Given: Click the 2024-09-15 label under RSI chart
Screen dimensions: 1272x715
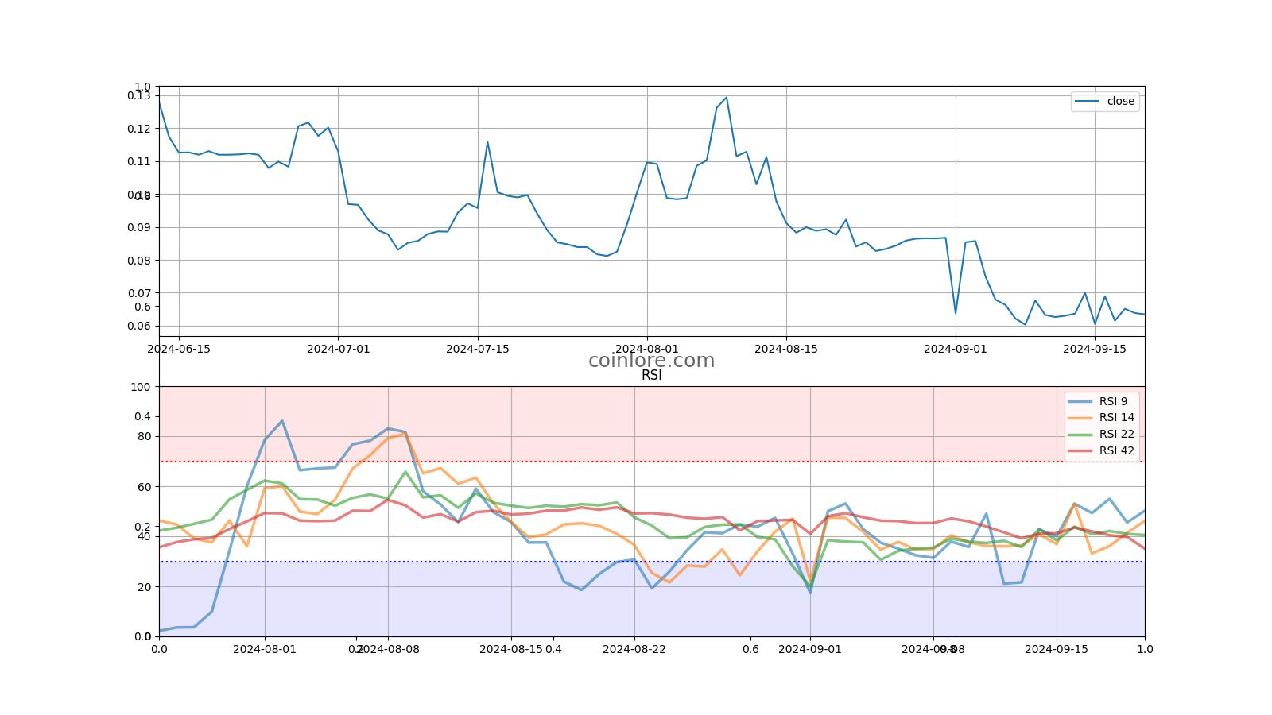Looking at the screenshot, I should pos(1057,649).
